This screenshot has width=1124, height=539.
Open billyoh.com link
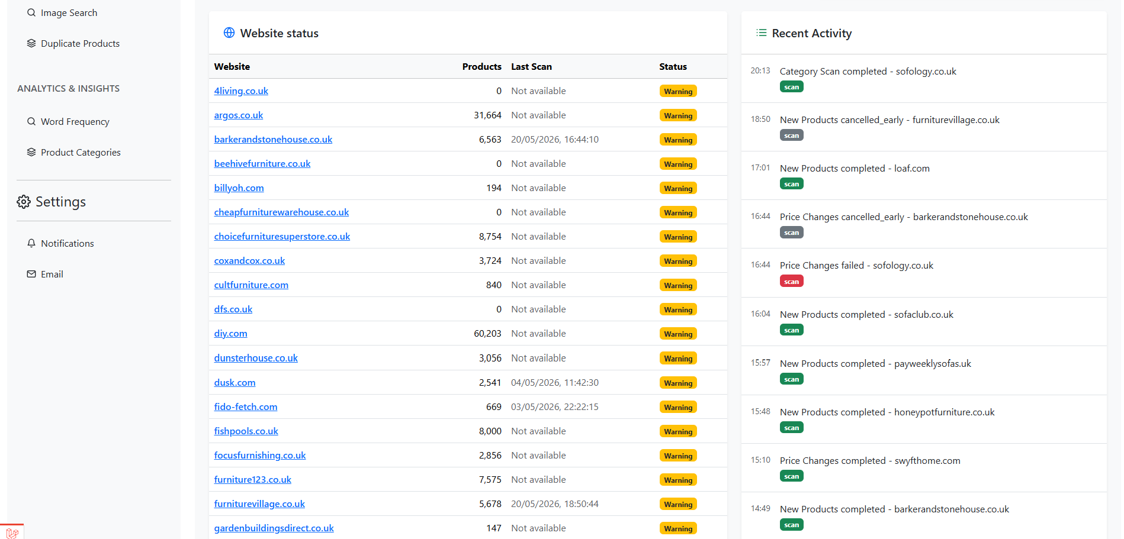(x=239, y=188)
